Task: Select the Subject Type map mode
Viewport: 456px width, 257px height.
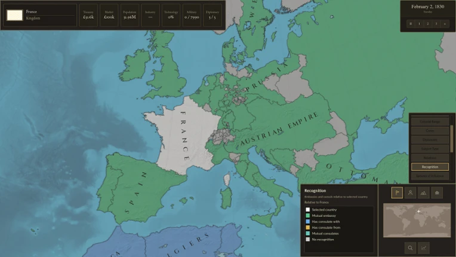Action: 430,149
